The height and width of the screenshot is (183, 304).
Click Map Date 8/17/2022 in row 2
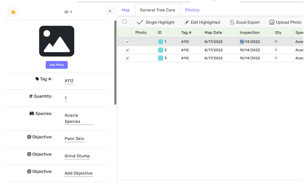213,50
